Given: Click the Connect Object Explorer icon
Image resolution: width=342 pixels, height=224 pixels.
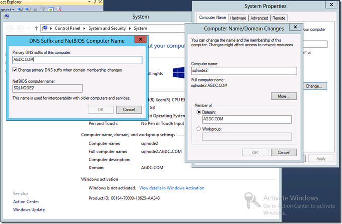Looking at the screenshot, I should pos(20,9).
